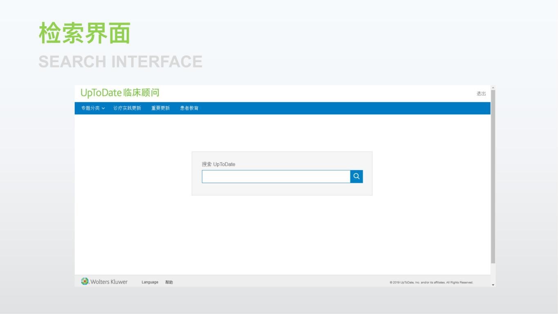
Task: Click inside the 搜索 UpToDate search field
Action: click(x=276, y=176)
